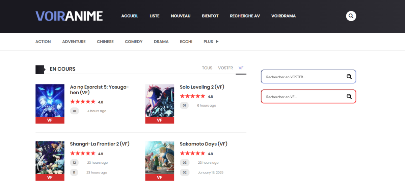Viewport: 405px width, 188px height.
Task: Browse the CHINESE genre
Action: [x=105, y=42]
